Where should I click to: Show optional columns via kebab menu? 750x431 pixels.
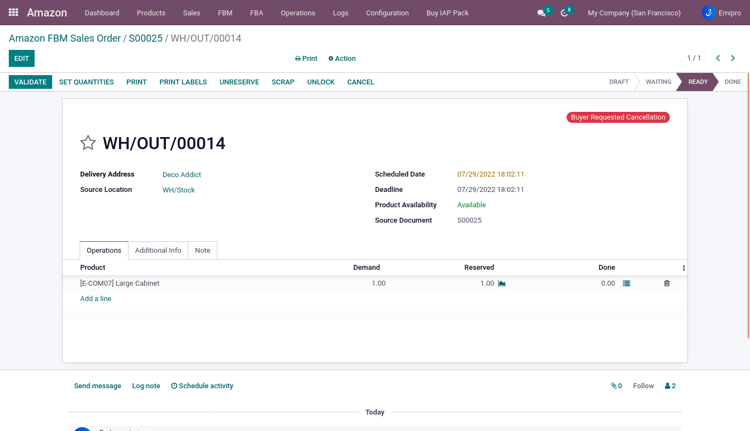[x=684, y=268]
